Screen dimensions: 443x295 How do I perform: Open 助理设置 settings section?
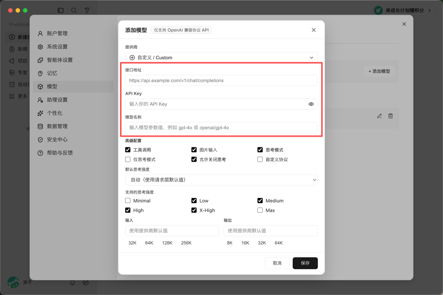(73, 100)
